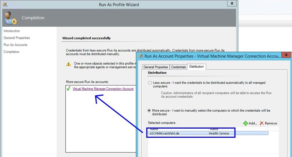The width and height of the screenshot is (292, 157).
Task: Select the vSCVMM.rachfahl.de computer row
Action: pyautogui.click(x=208, y=133)
